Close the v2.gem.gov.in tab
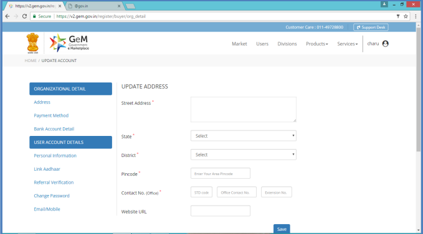Viewport: 423px width, 234px height. [x=60, y=6]
